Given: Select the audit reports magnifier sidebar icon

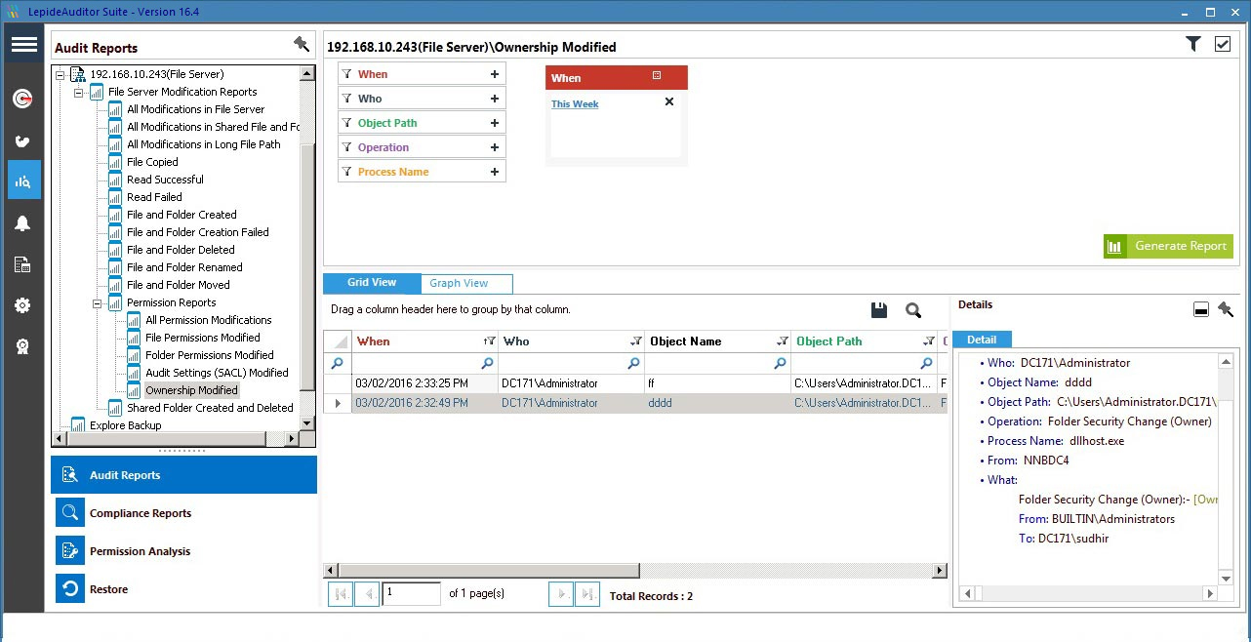Looking at the screenshot, I should tap(23, 181).
